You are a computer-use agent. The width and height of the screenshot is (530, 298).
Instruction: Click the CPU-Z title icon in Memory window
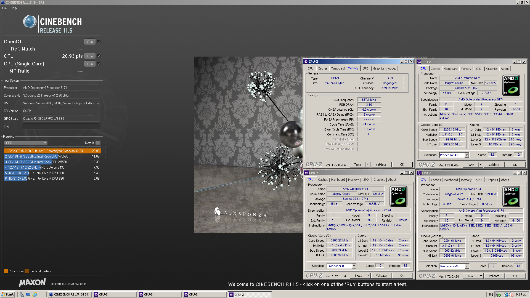[306, 62]
